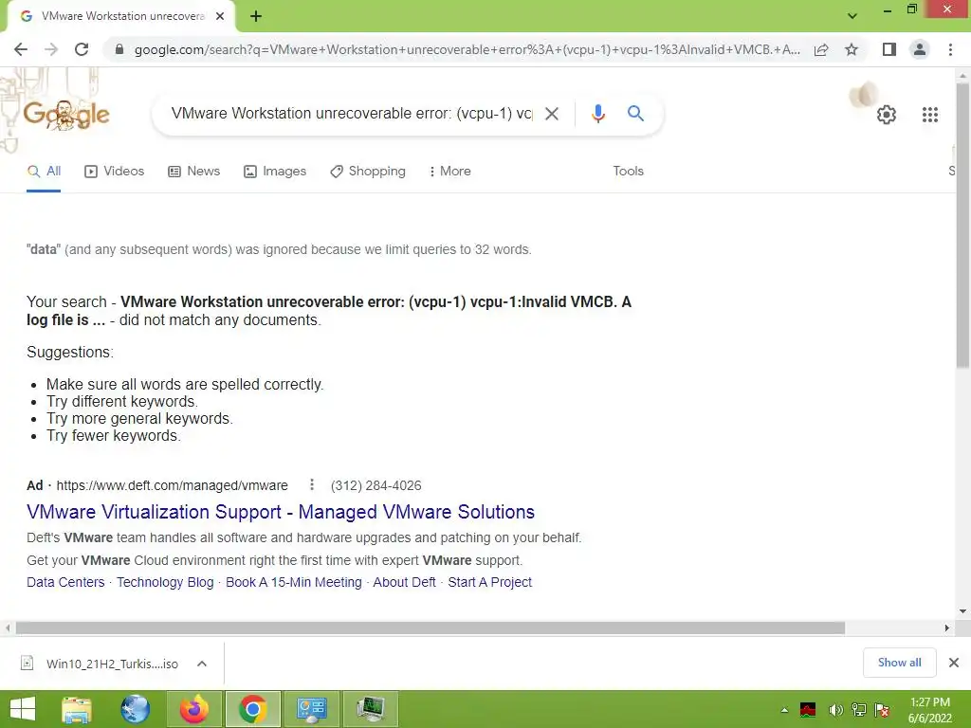Open the tab search dropdown arrow
The height and width of the screenshot is (728, 971).
pyautogui.click(x=852, y=16)
